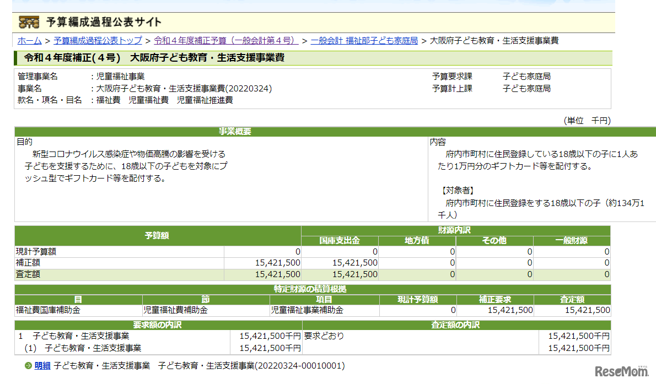This screenshot has width=656, height=384.
Task: Open the 令和4年度補正予算(一般会計第4号) breadcrumb
Action: click(226, 40)
